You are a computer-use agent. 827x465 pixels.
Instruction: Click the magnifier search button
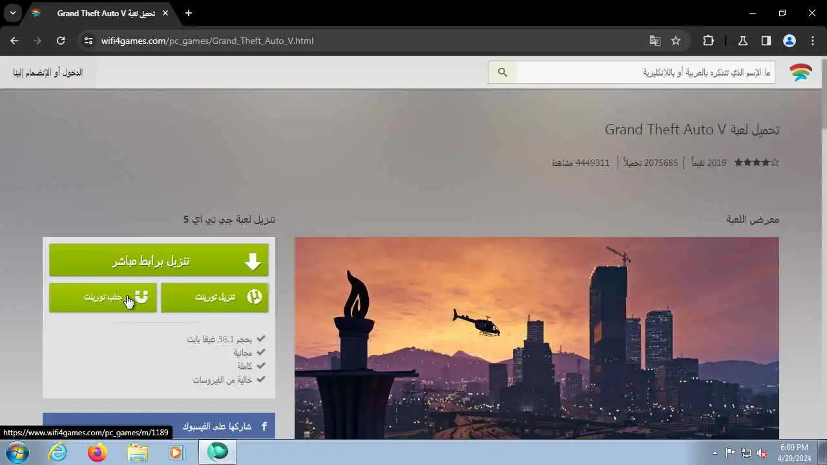[x=503, y=72]
